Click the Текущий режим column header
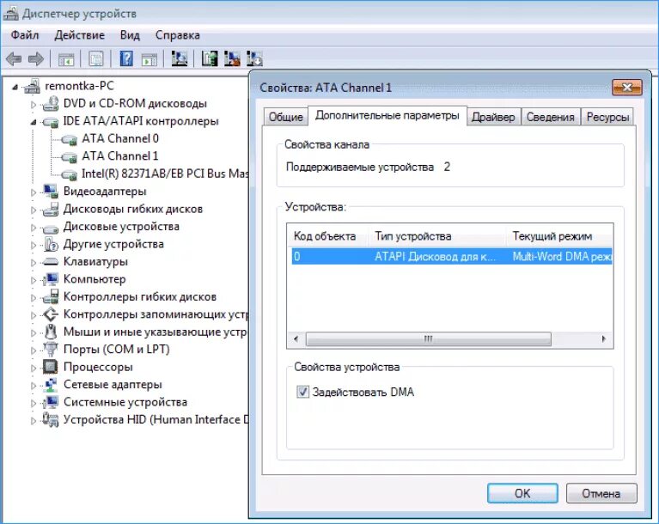 pyautogui.click(x=559, y=236)
